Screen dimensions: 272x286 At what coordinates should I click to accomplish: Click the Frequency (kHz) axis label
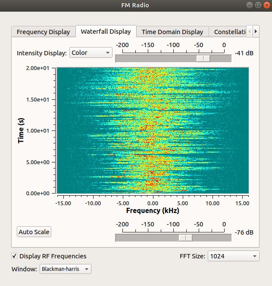pyautogui.click(x=153, y=210)
